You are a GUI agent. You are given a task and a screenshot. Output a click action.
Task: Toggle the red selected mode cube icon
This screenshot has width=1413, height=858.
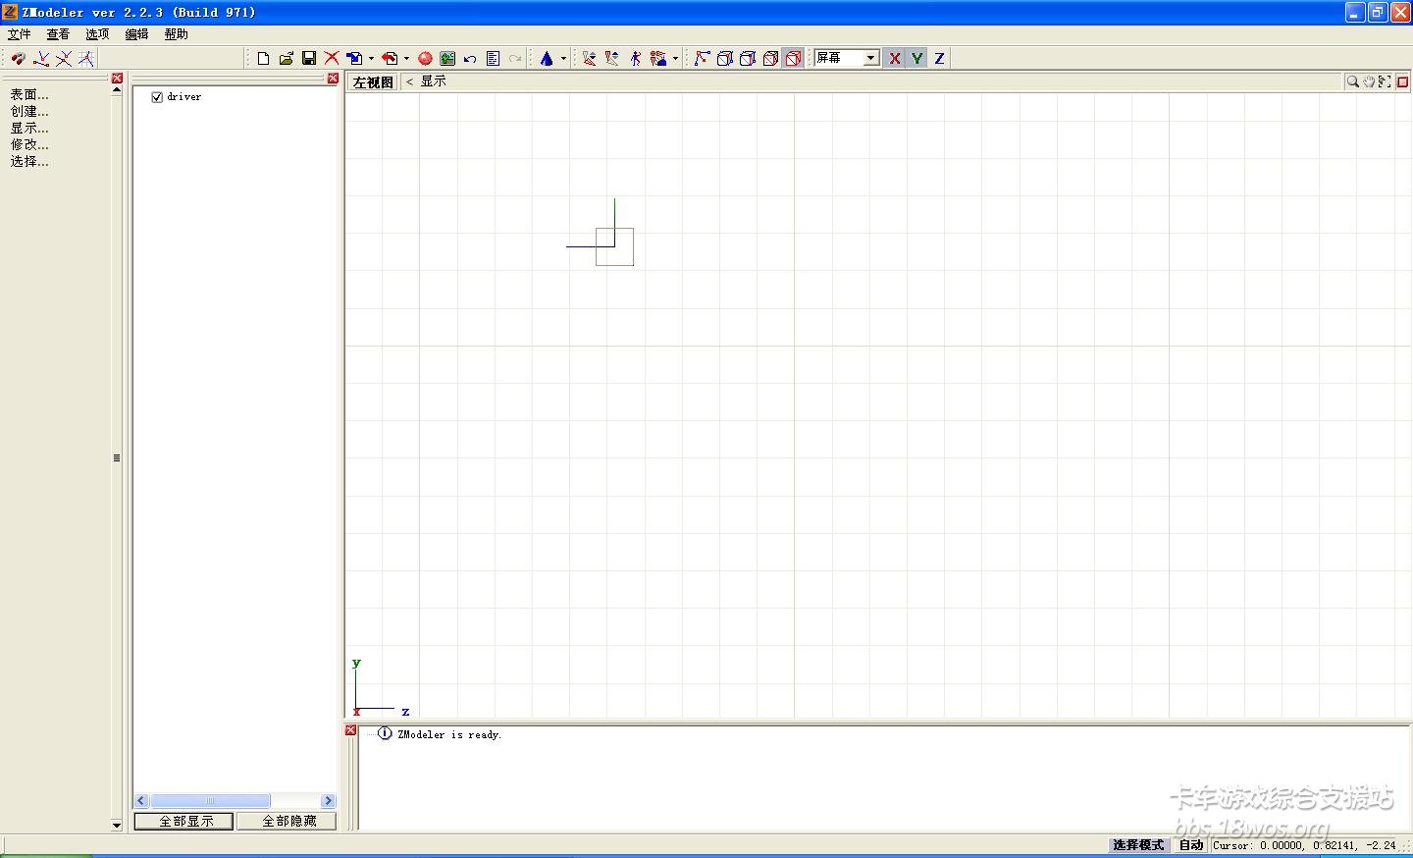coord(794,59)
